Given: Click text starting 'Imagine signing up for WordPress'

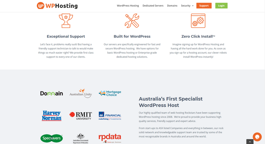Looking at the screenshot, I should pyautogui.click(x=198, y=50).
